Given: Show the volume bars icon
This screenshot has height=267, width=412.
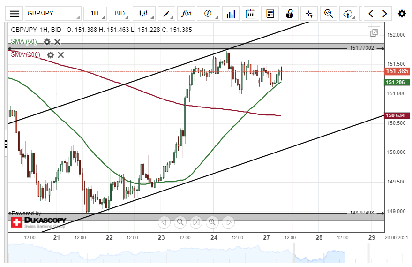Looking at the screenshot, I should tap(231, 14).
